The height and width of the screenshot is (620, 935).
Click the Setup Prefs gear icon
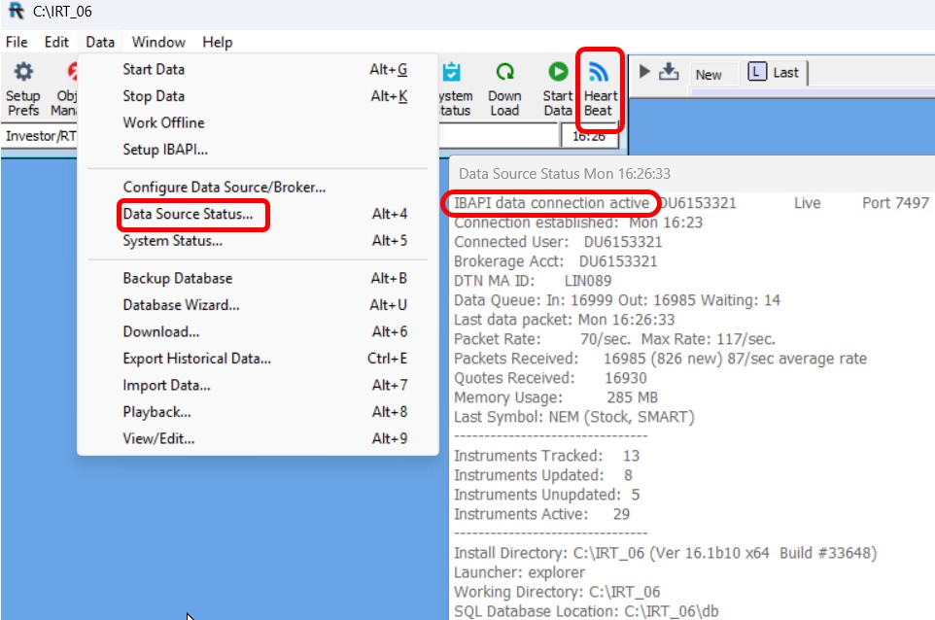22,73
